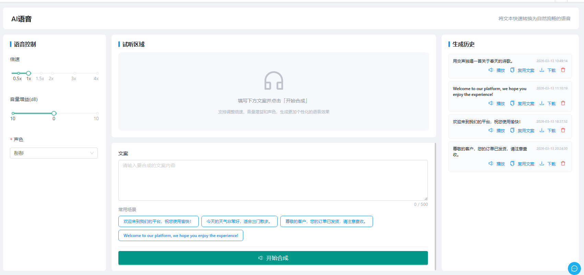Choose the English welcome preset scenario

(x=180, y=236)
